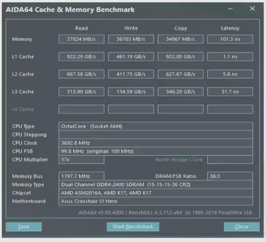The image size is (266, 242).
Task: Click the Memory Bus frequency field
Action: pyautogui.click(x=81, y=176)
